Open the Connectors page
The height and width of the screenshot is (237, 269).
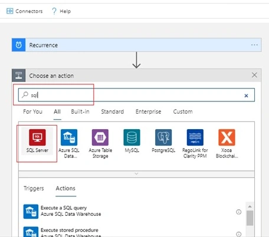click(25, 11)
